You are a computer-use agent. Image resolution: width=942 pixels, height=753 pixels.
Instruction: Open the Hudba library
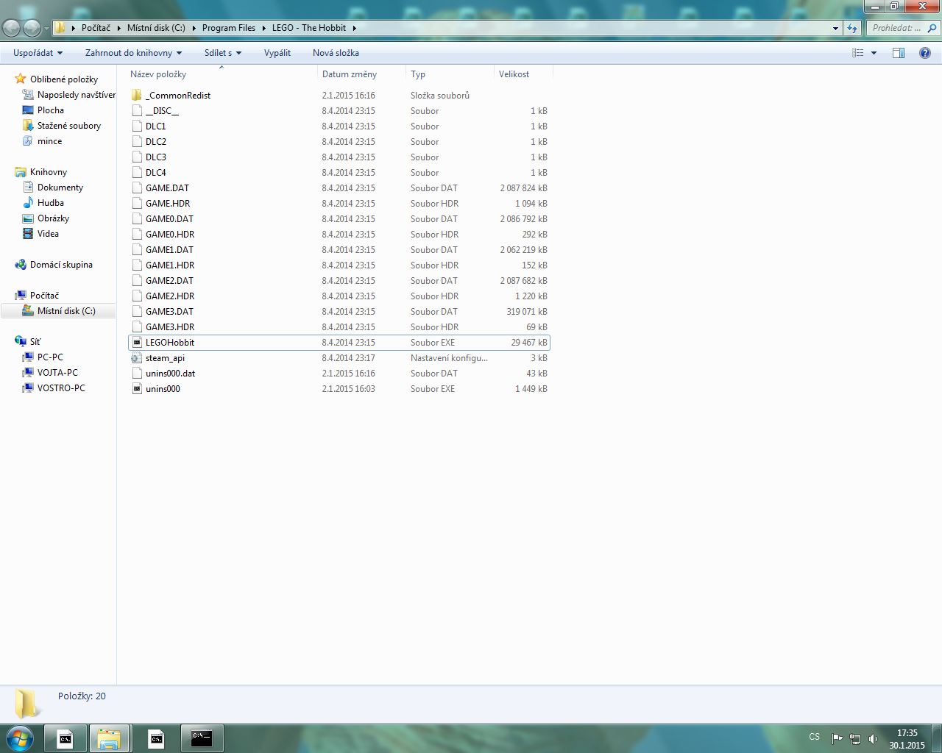pyautogui.click(x=51, y=203)
